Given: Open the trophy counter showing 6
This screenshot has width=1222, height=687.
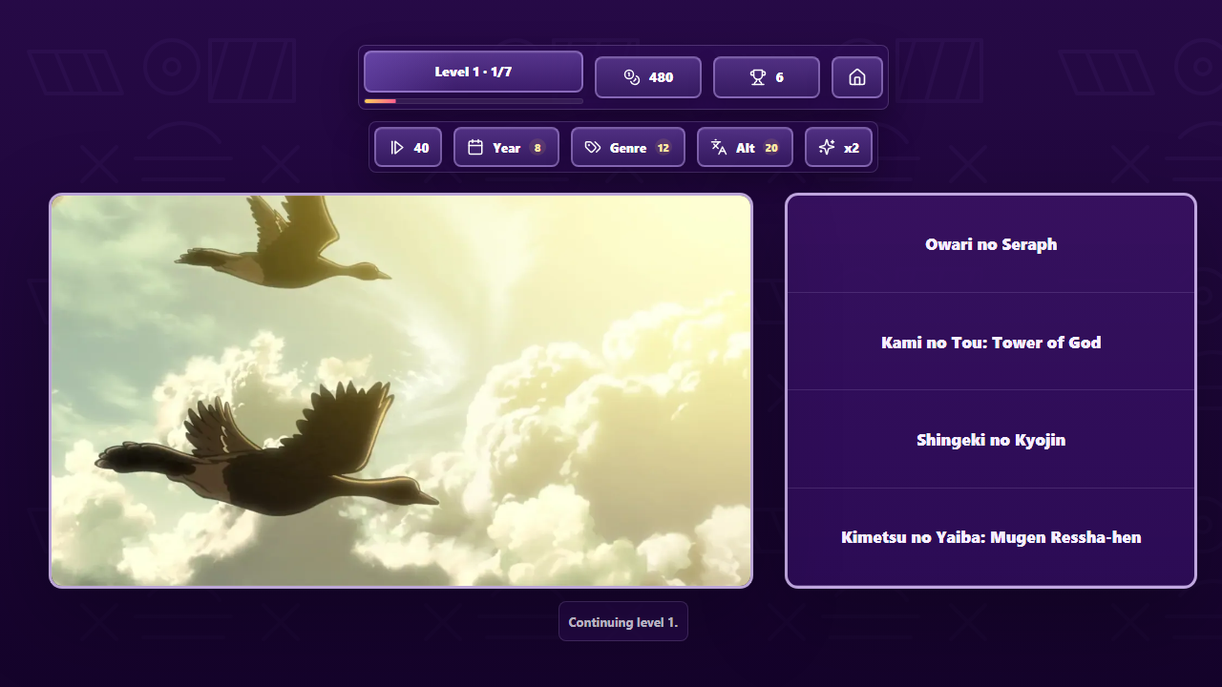Looking at the screenshot, I should (767, 77).
